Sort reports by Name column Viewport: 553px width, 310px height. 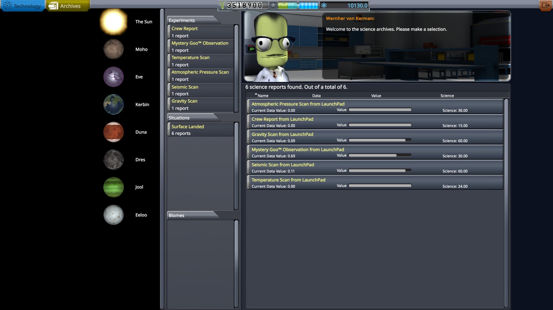tap(263, 95)
